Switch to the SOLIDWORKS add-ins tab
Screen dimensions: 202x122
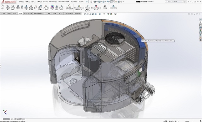click(x=39, y=13)
